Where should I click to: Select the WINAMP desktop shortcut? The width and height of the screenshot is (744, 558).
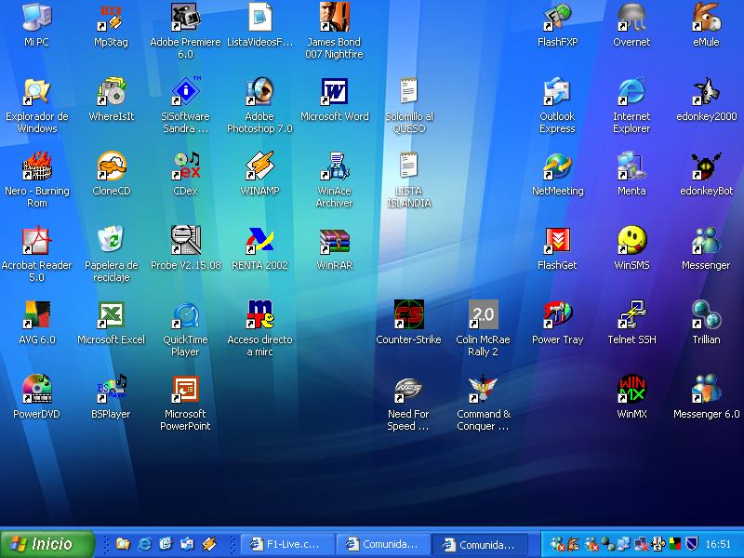pyautogui.click(x=259, y=167)
